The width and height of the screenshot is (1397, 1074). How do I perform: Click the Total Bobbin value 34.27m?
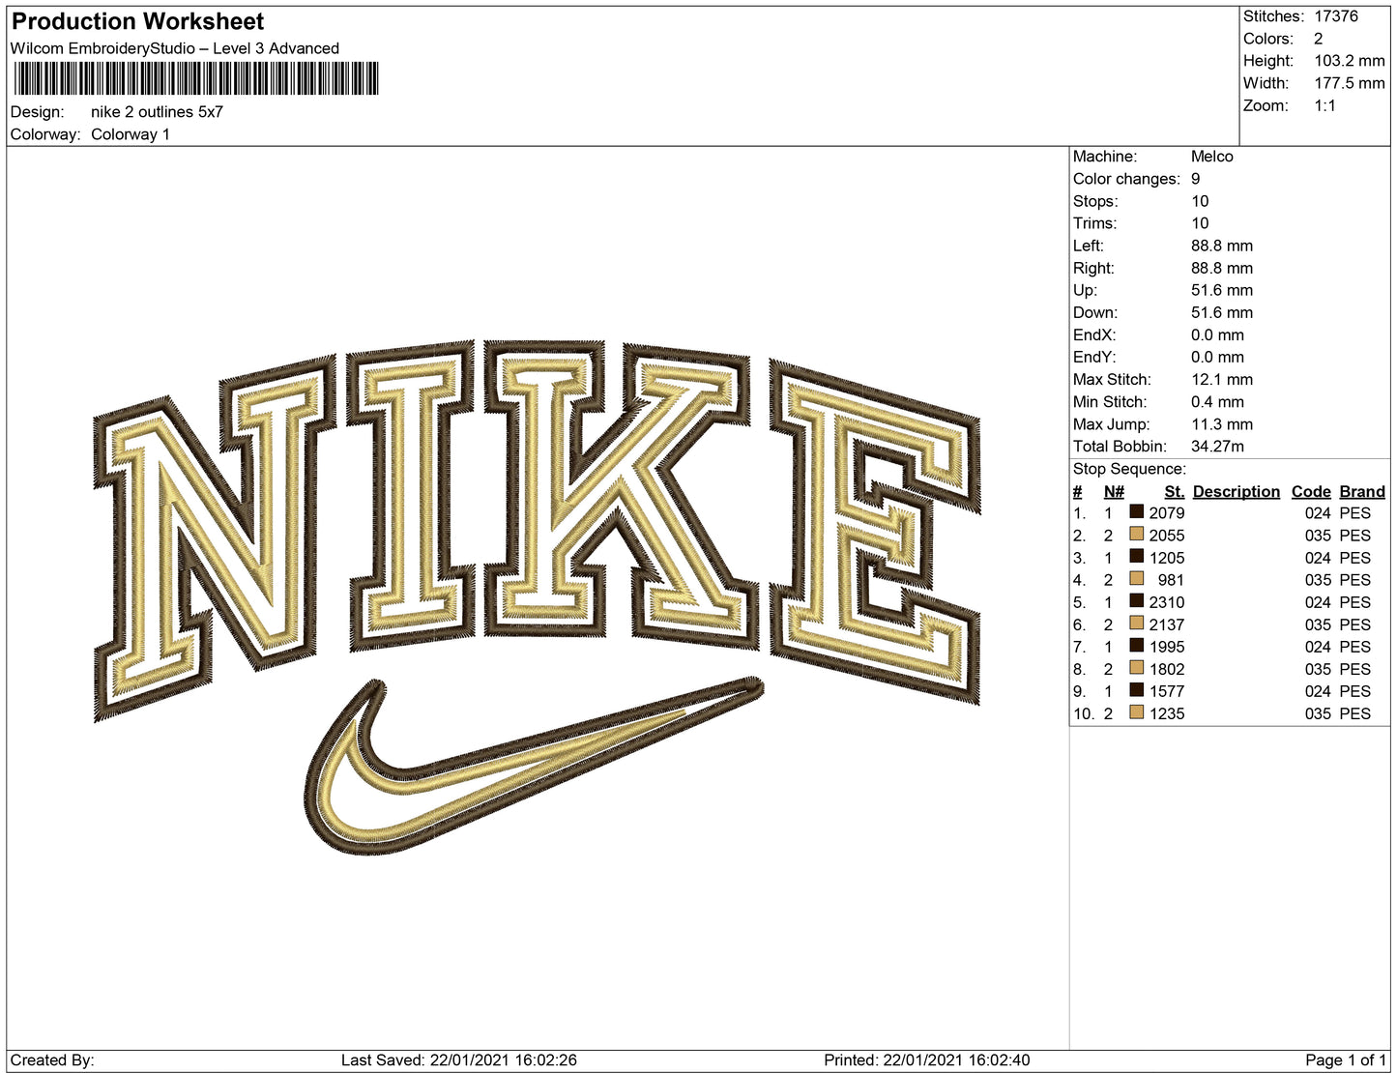pos(1218,447)
